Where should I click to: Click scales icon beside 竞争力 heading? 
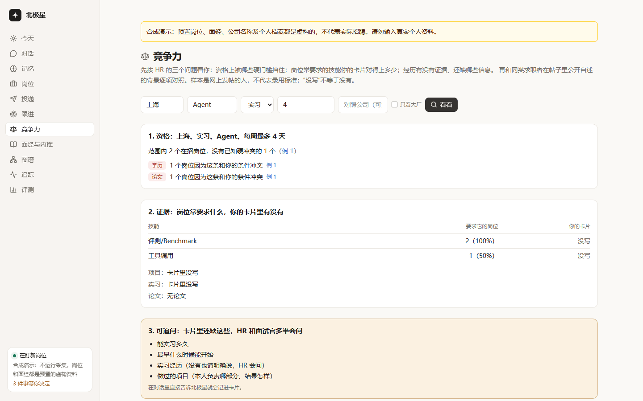click(x=145, y=57)
